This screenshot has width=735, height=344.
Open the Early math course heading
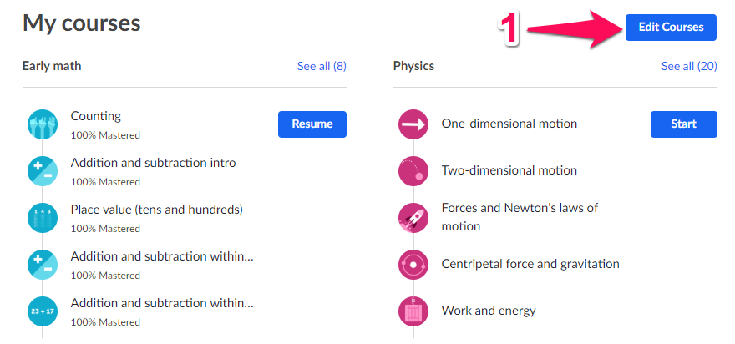tap(52, 66)
